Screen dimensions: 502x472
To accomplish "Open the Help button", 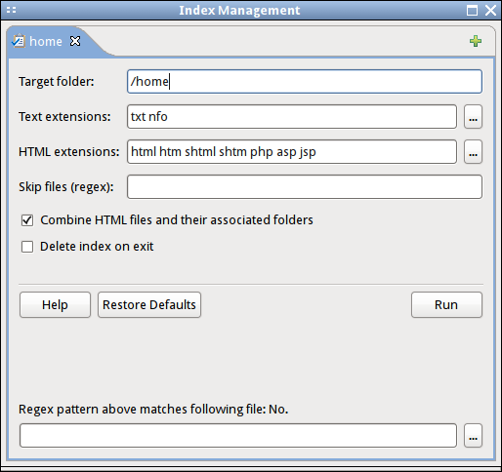I will (x=55, y=305).
